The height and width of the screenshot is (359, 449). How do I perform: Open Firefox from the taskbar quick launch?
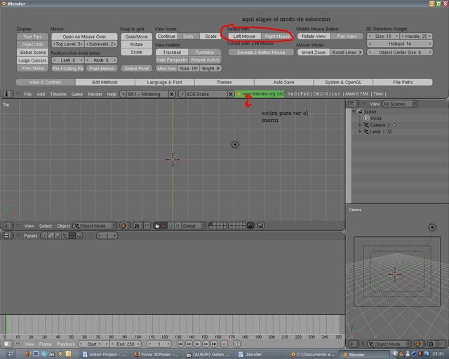[x=28, y=354]
